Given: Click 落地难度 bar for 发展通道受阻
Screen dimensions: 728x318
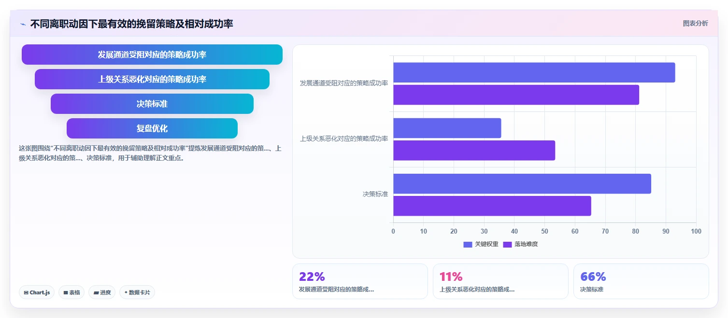Looking at the screenshot, I should tap(516, 95).
